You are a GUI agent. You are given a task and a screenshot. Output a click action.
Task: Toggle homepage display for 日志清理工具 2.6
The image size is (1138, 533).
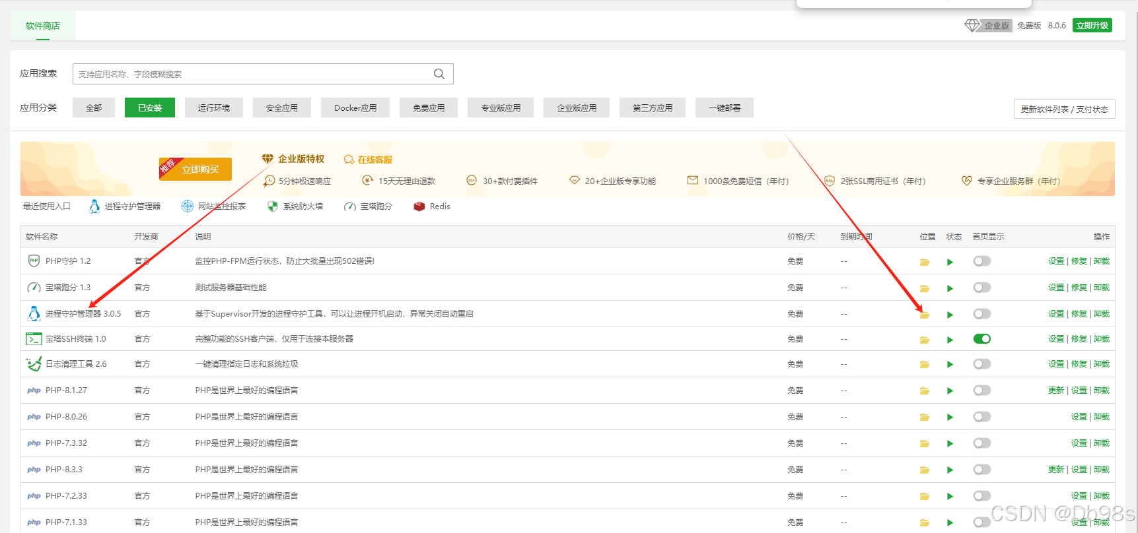point(982,364)
